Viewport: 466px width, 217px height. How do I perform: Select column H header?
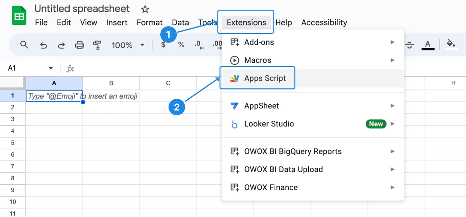[446, 83]
